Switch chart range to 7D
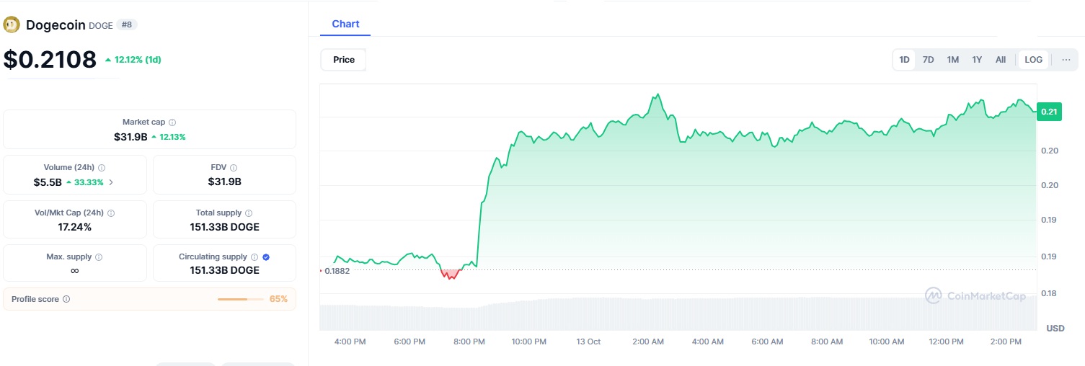This screenshot has width=1085, height=366. tap(929, 60)
